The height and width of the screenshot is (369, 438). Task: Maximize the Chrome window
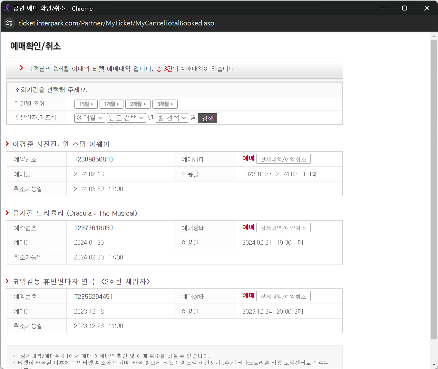405,8
